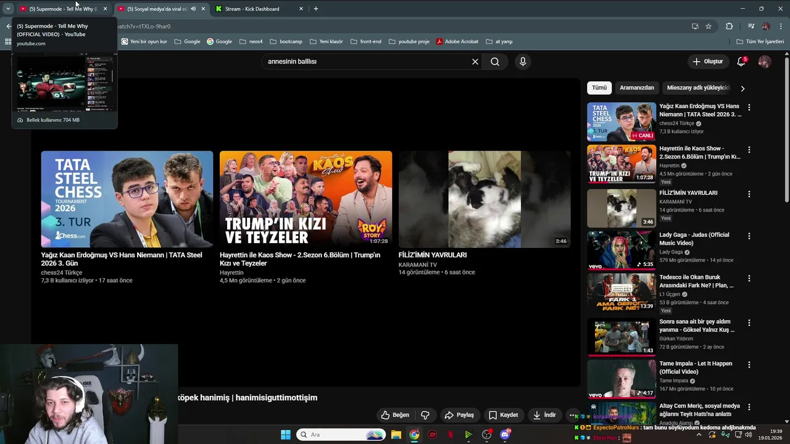Screen dimensions: 790x444
Task: Open Trump'ın Kızı ve Teyzeler endscreen thumbnail
Action: (306, 199)
